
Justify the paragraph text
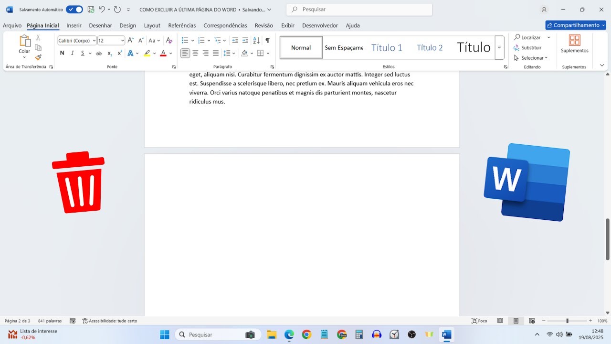[x=216, y=53]
